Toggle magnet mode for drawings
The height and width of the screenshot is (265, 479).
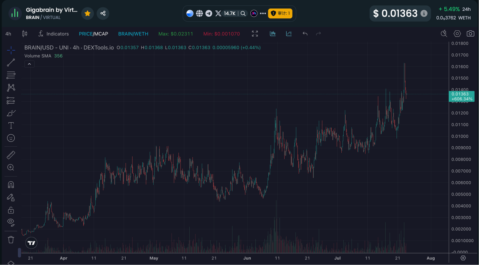point(11,185)
